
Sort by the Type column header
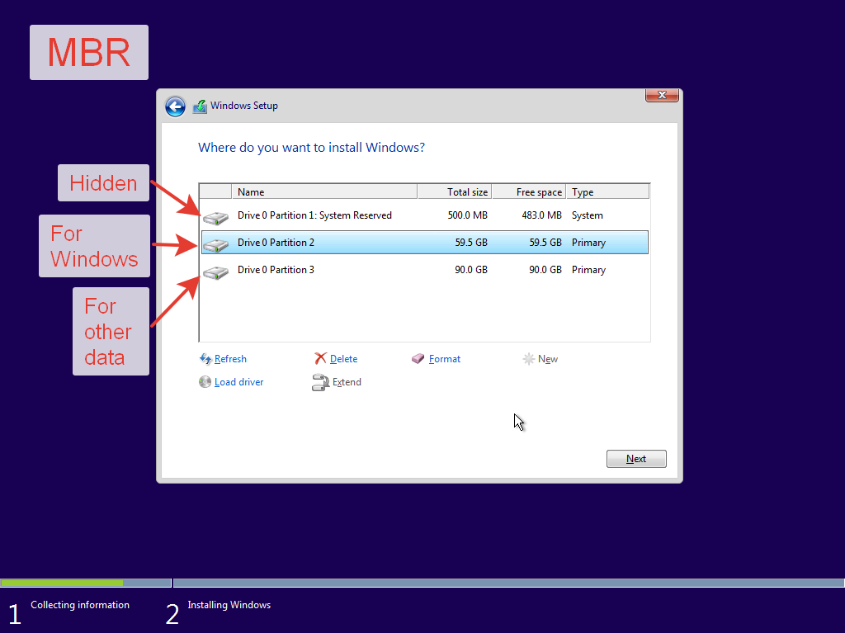click(x=608, y=192)
